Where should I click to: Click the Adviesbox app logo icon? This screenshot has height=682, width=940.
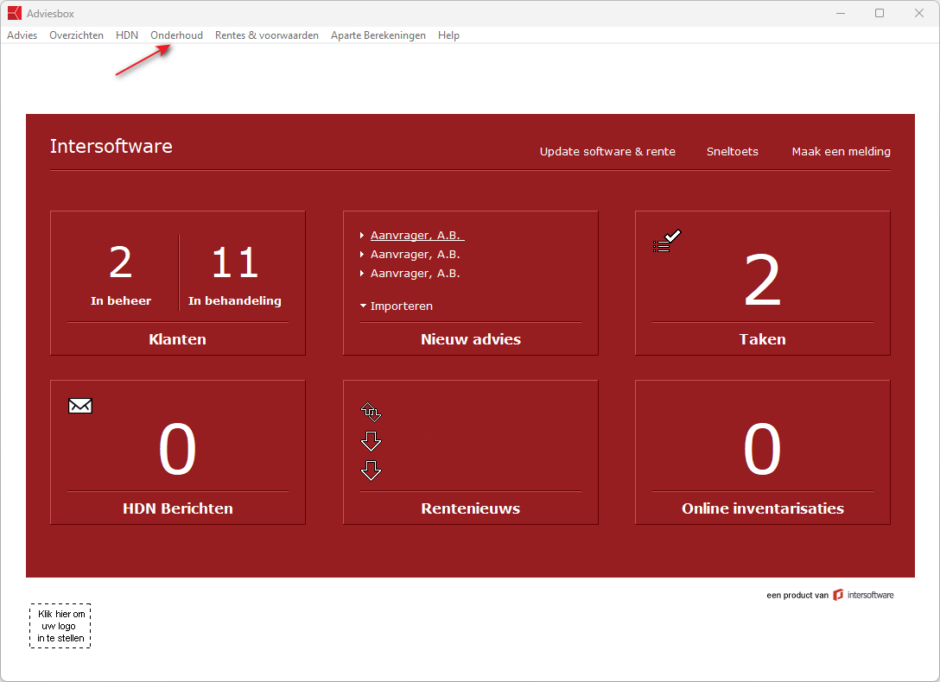point(15,13)
